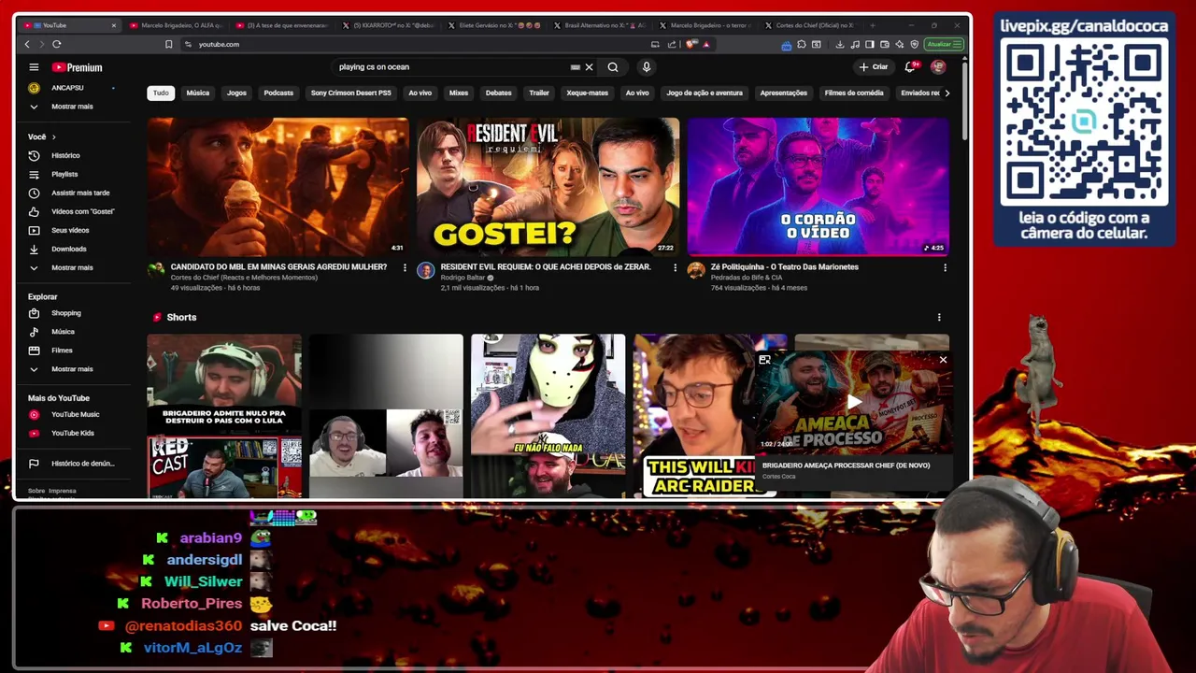Open Música under Explorar
The image size is (1196, 673).
pos(63,332)
